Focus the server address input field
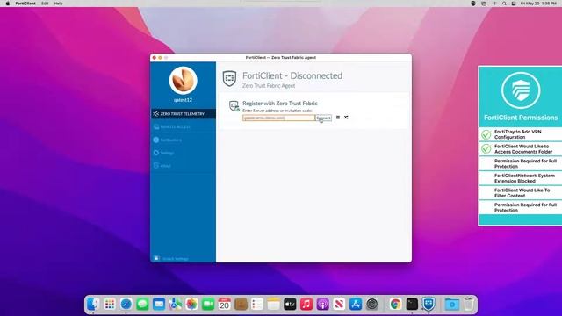This screenshot has height=316, width=562. (279, 118)
